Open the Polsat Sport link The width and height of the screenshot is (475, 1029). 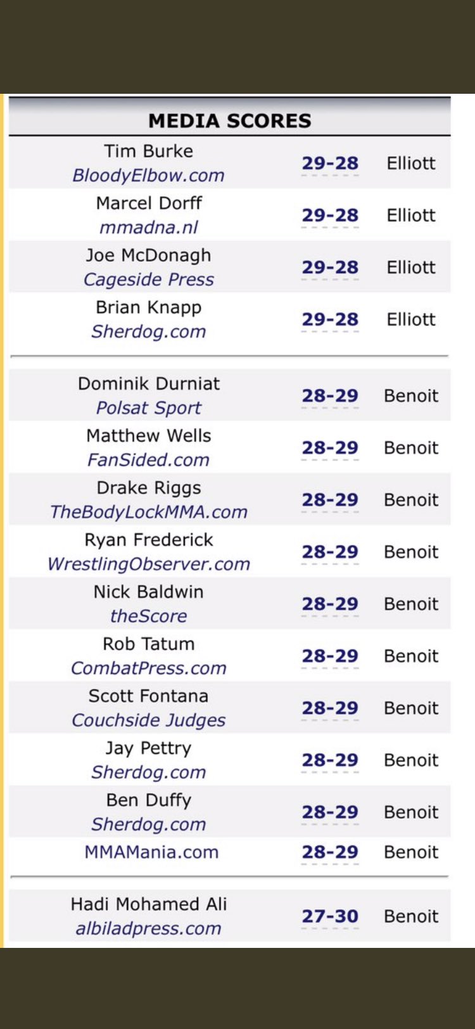[x=149, y=408]
